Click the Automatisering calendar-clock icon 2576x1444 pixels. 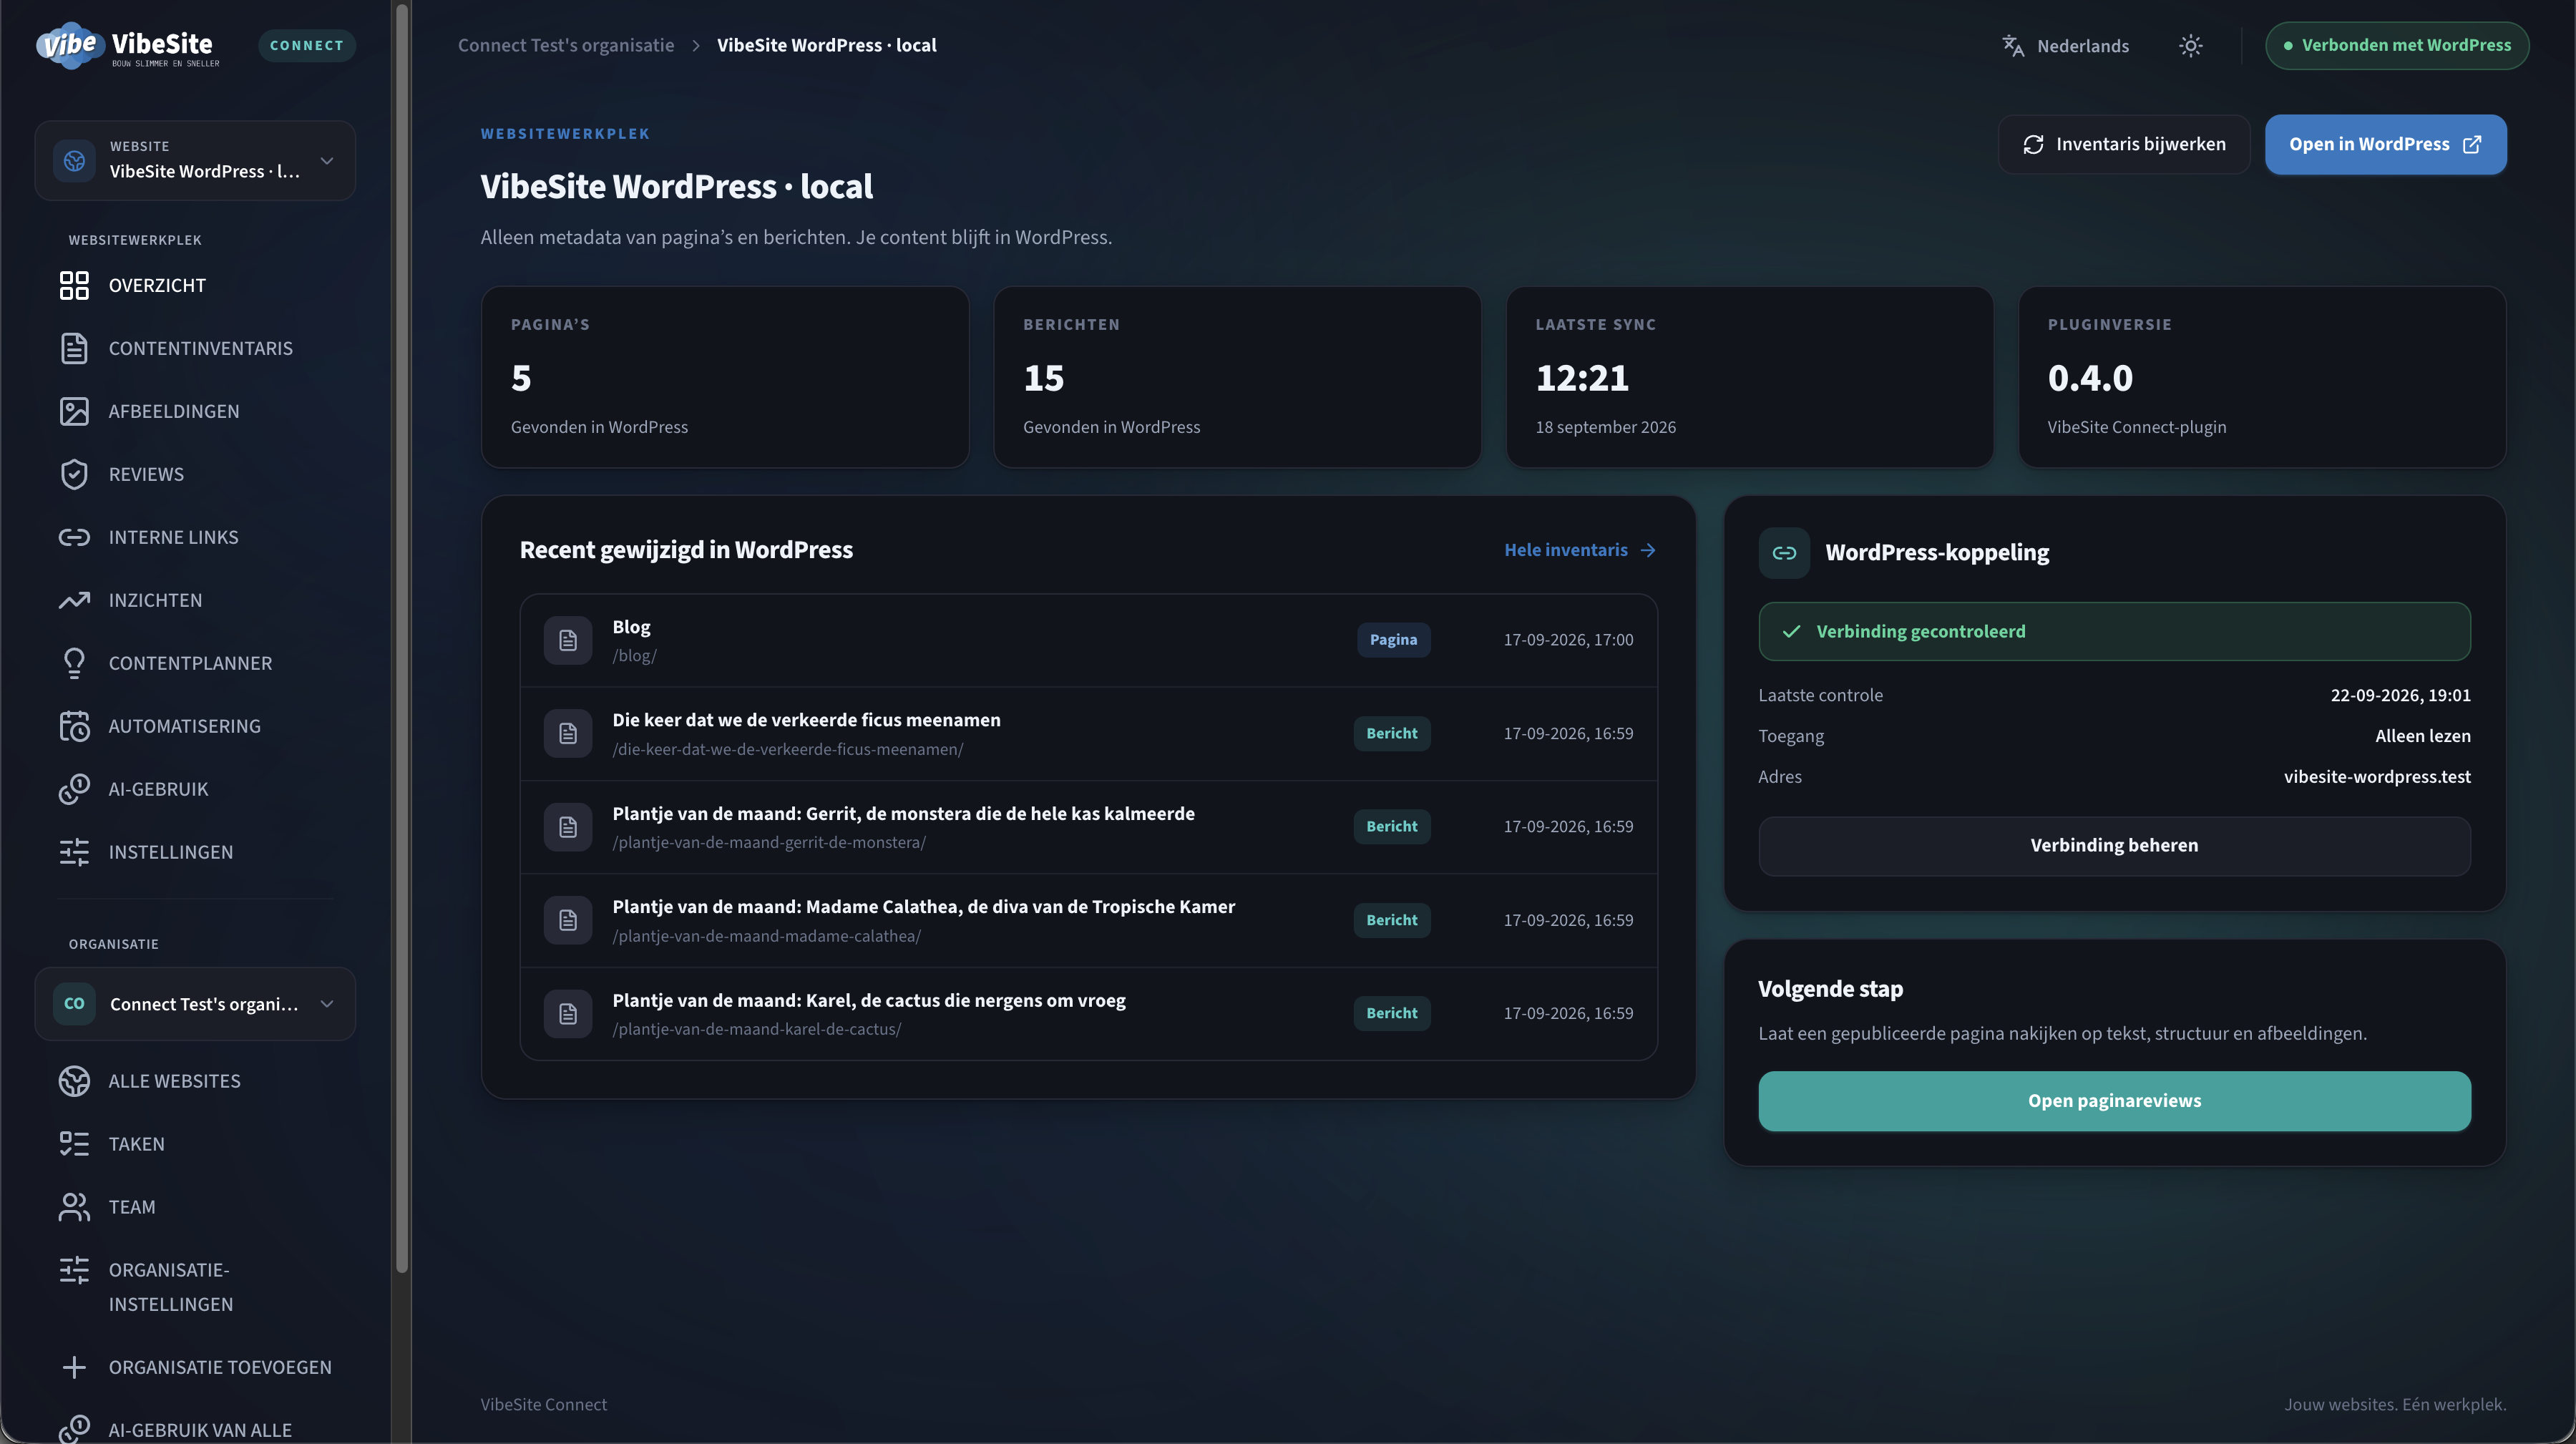click(74, 726)
